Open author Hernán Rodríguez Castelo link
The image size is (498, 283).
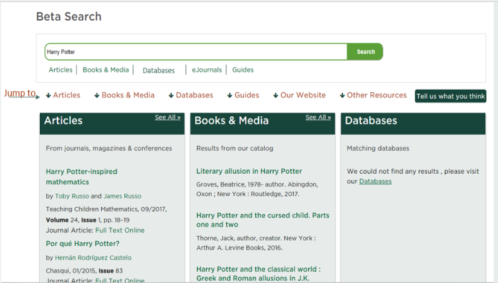click(x=93, y=258)
